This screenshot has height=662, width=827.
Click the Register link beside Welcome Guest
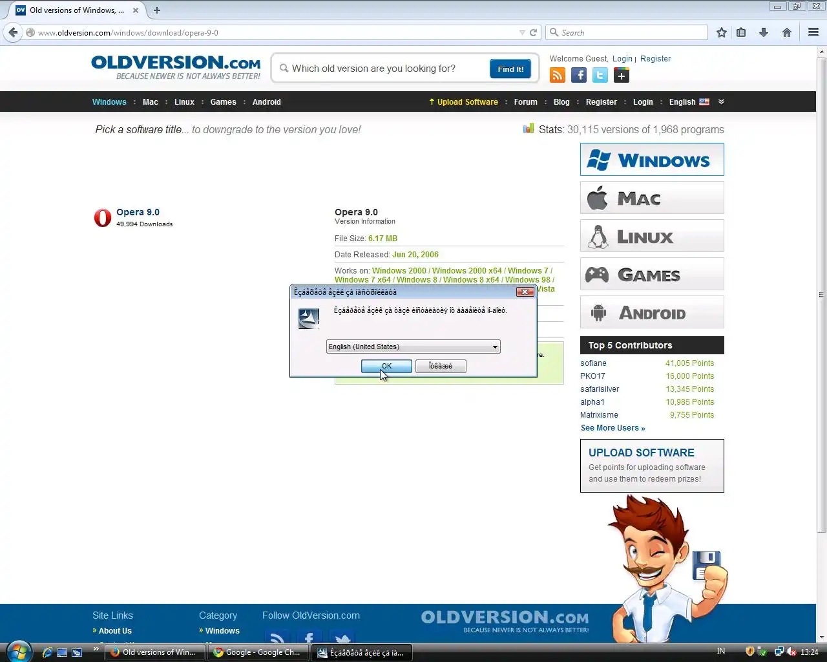click(655, 59)
